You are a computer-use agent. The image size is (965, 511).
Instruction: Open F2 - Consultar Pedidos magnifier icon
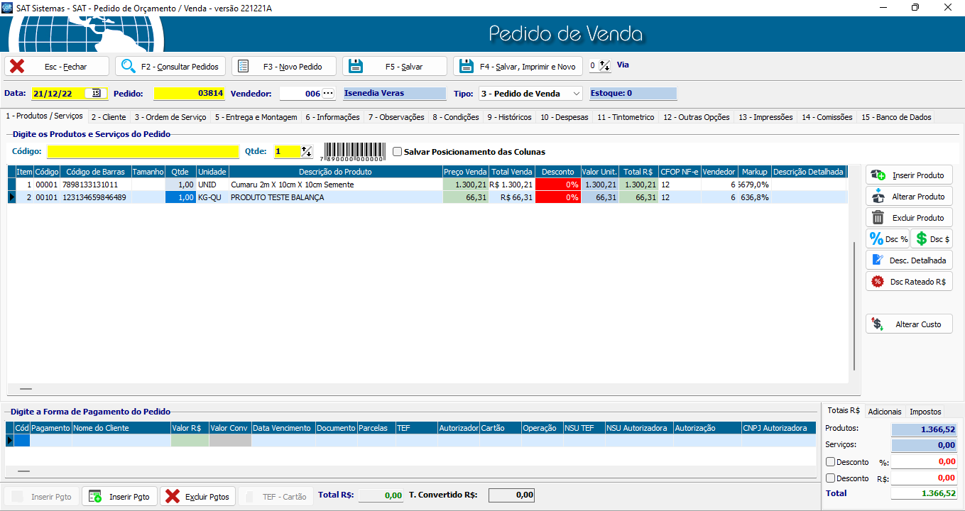pos(129,66)
